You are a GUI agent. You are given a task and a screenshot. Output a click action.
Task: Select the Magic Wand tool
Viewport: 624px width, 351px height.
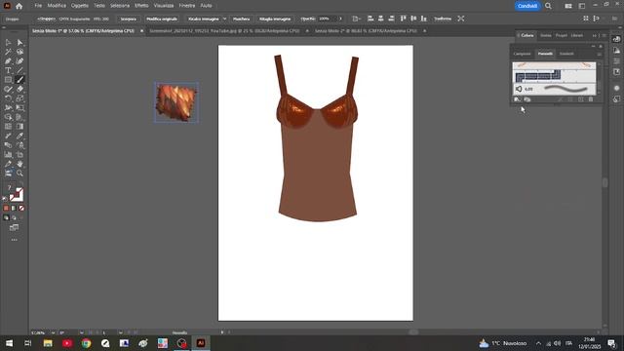click(x=8, y=52)
